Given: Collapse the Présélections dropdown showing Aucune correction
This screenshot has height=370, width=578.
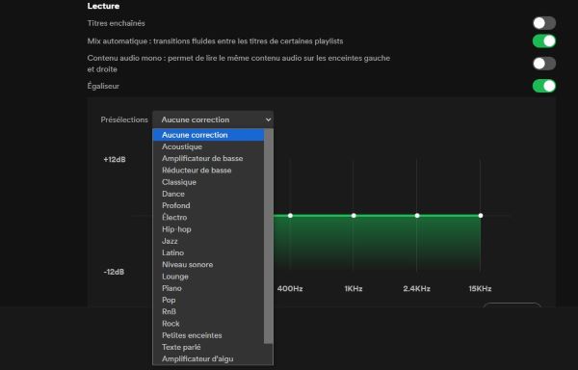Looking at the screenshot, I should pyautogui.click(x=213, y=119).
